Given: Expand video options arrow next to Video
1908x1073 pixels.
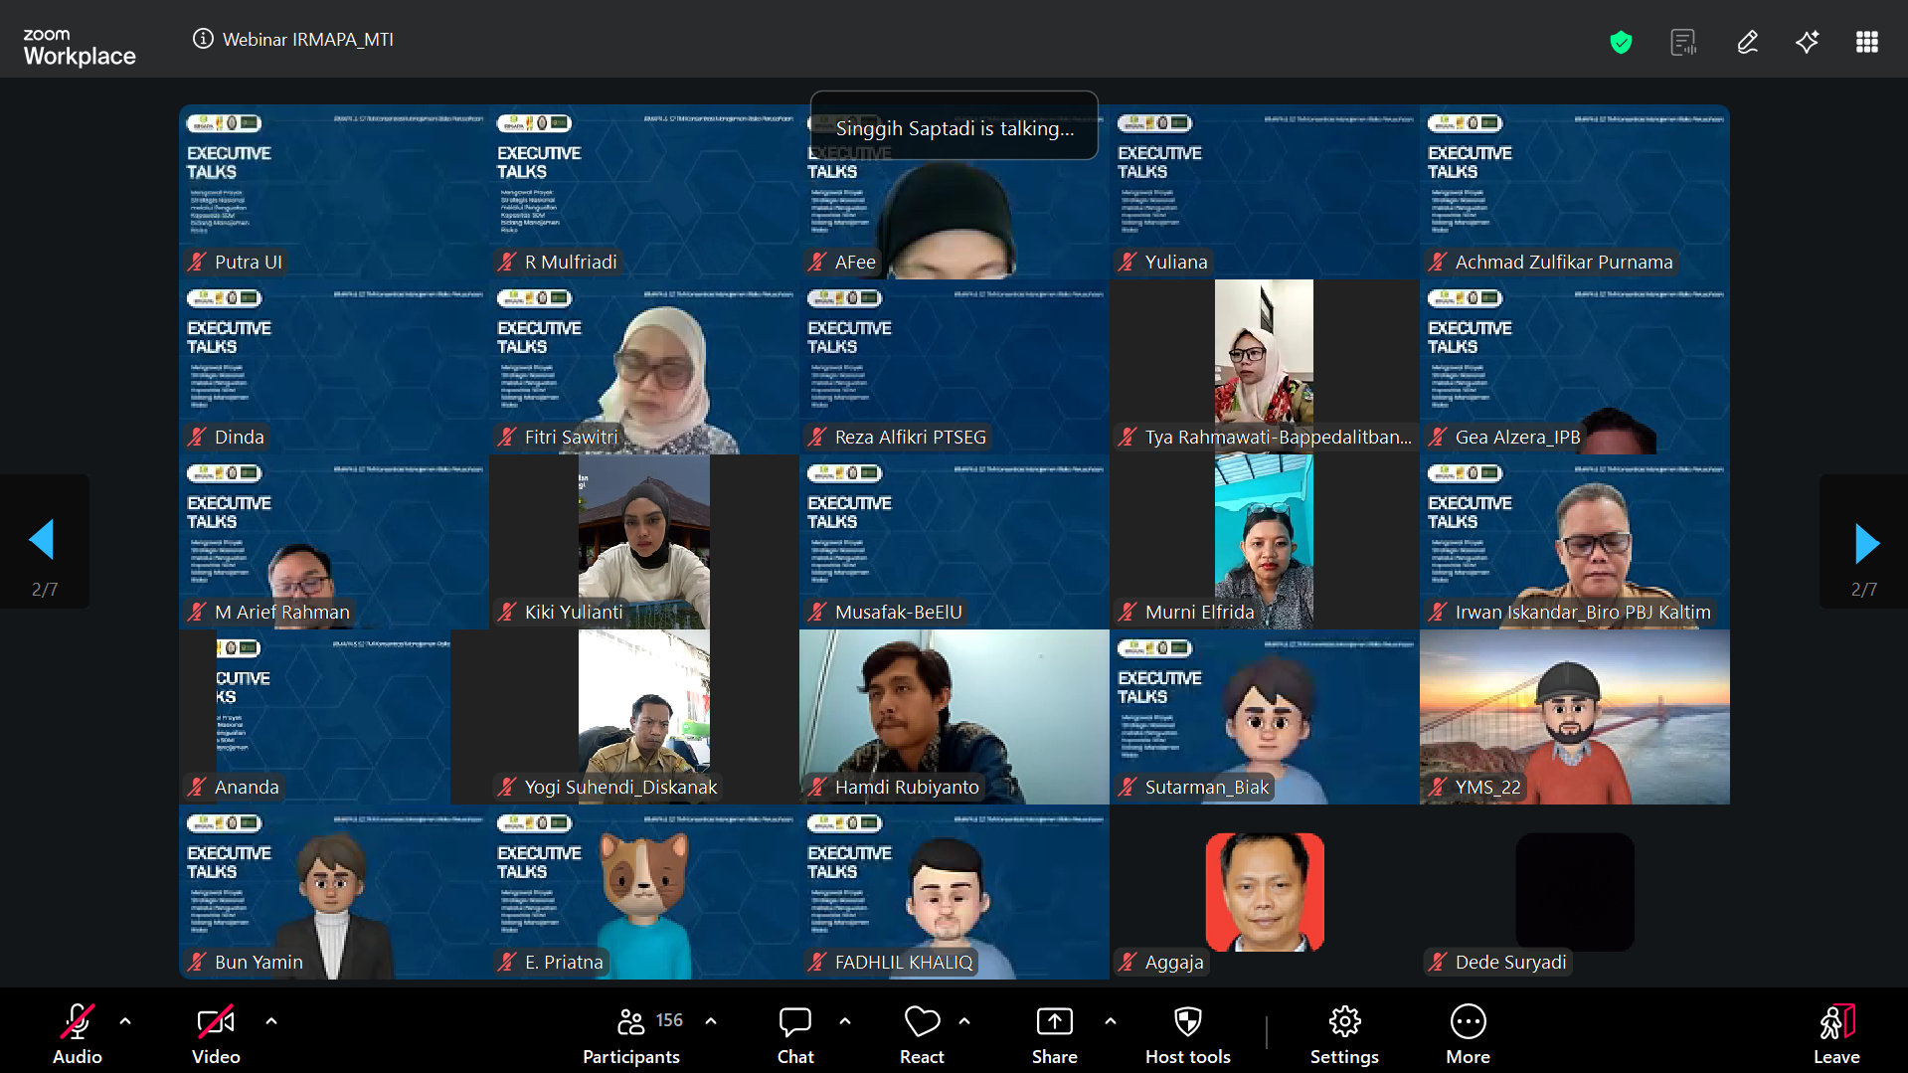Looking at the screenshot, I should [x=271, y=1021].
